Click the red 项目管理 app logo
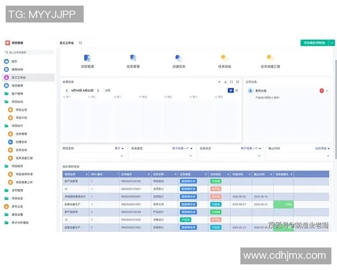The width and height of the screenshot is (337, 270). pyautogui.click(x=7, y=43)
